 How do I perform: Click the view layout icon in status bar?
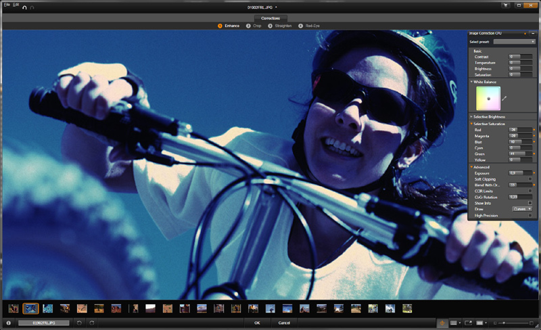point(453,323)
